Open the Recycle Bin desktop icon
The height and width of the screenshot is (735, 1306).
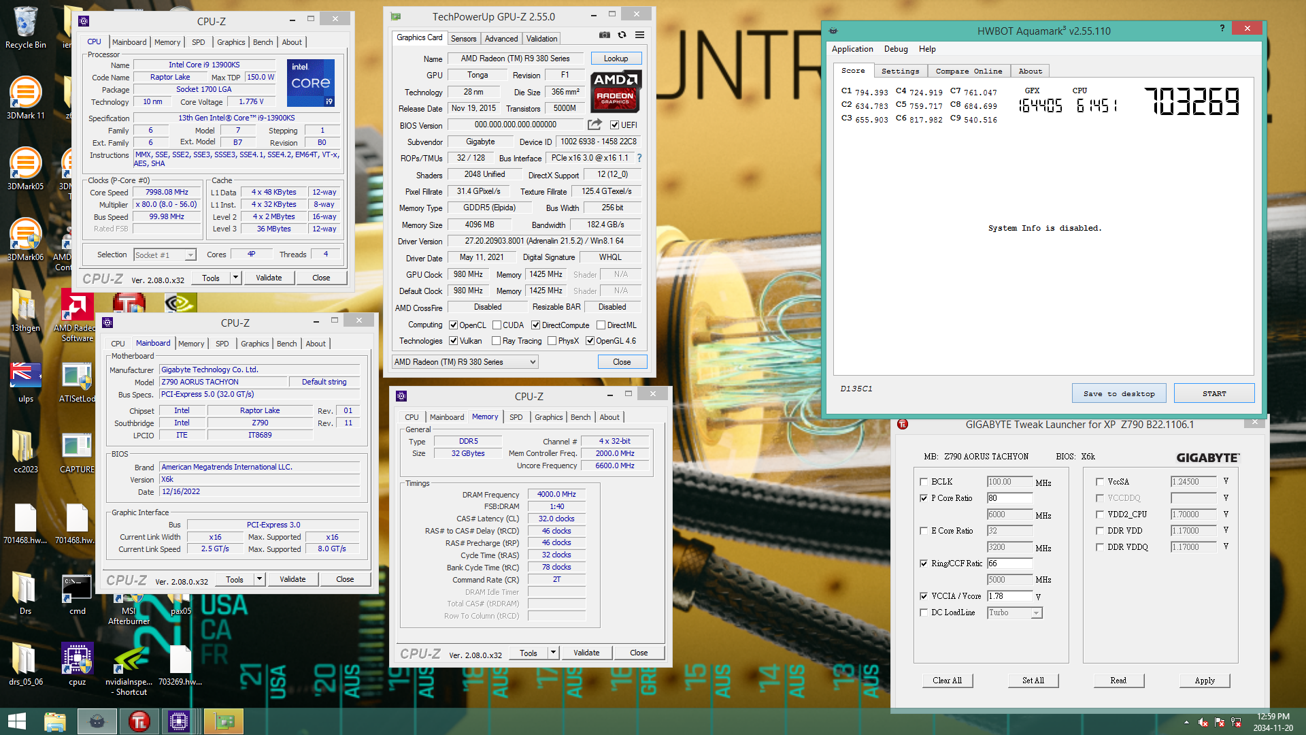tap(26, 28)
